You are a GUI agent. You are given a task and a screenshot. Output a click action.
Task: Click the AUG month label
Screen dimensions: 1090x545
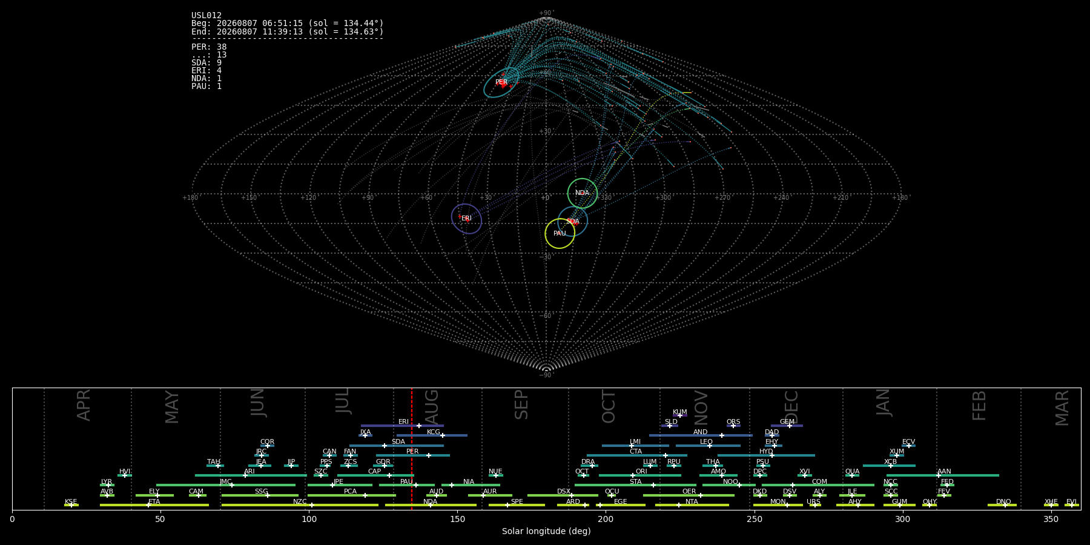pyautogui.click(x=432, y=406)
